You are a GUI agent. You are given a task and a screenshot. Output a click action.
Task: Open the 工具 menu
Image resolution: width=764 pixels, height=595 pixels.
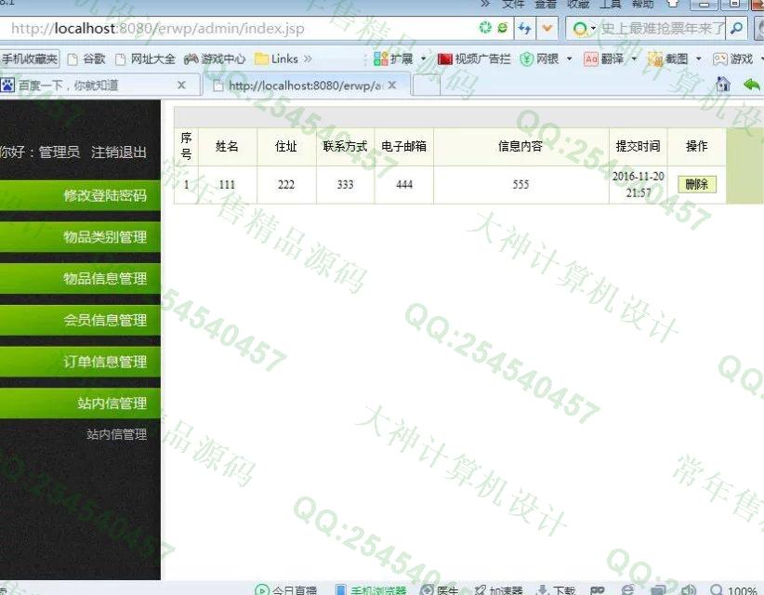click(x=610, y=4)
